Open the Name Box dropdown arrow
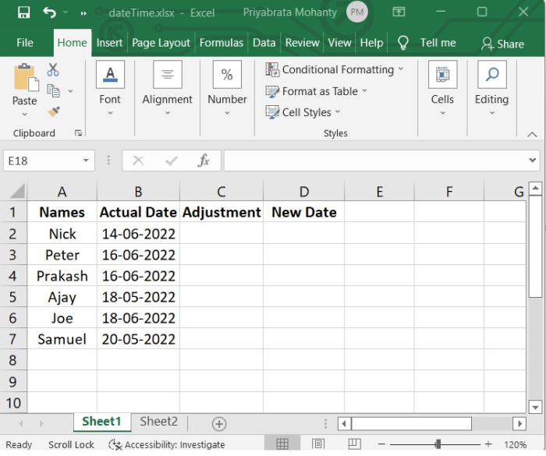 coord(86,161)
